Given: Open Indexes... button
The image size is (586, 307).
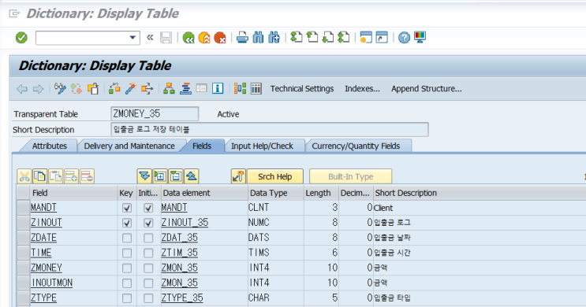Looking at the screenshot, I should click(x=362, y=89).
